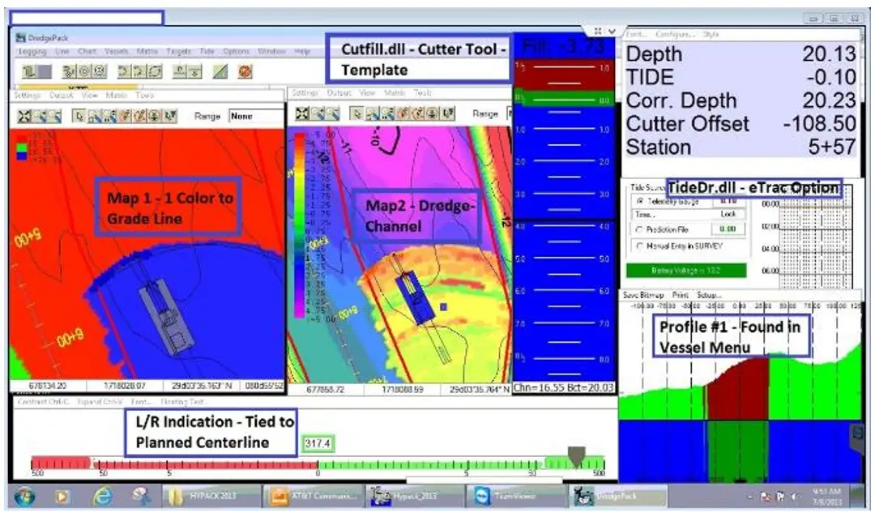This screenshot has height=513, width=875.
Task: Select the pointer cursor tool in Map 1
Action: click(x=79, y=116)
